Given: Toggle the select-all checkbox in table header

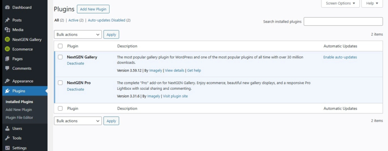Looking at the screenshot, I should [x=60, y=46].
